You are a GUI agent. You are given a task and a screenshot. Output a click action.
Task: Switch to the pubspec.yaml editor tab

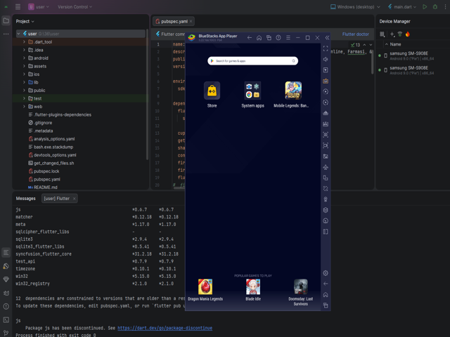coord(174,21)
